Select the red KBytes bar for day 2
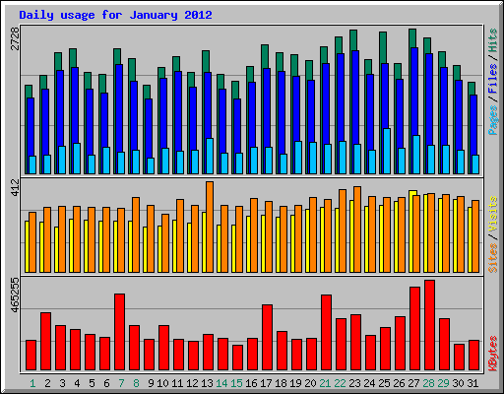The height and width of the screenshot is (394, 504). click(x=45, y=342)
